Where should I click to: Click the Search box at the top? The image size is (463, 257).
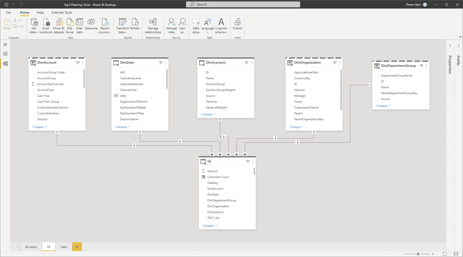click(243, 4)
